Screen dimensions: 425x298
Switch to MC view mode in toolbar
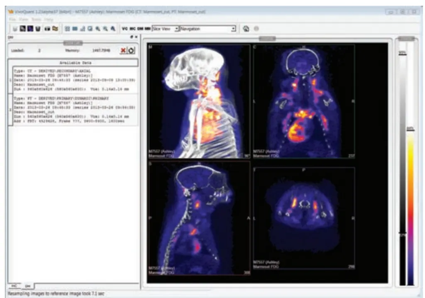coord(132,29)
